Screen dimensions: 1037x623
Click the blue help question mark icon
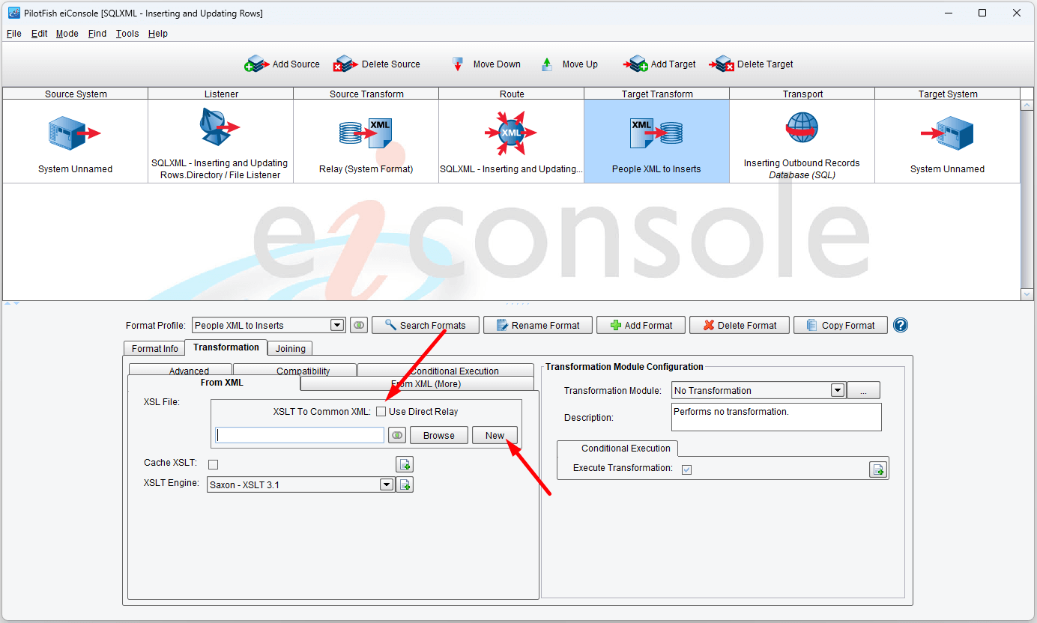901,325
